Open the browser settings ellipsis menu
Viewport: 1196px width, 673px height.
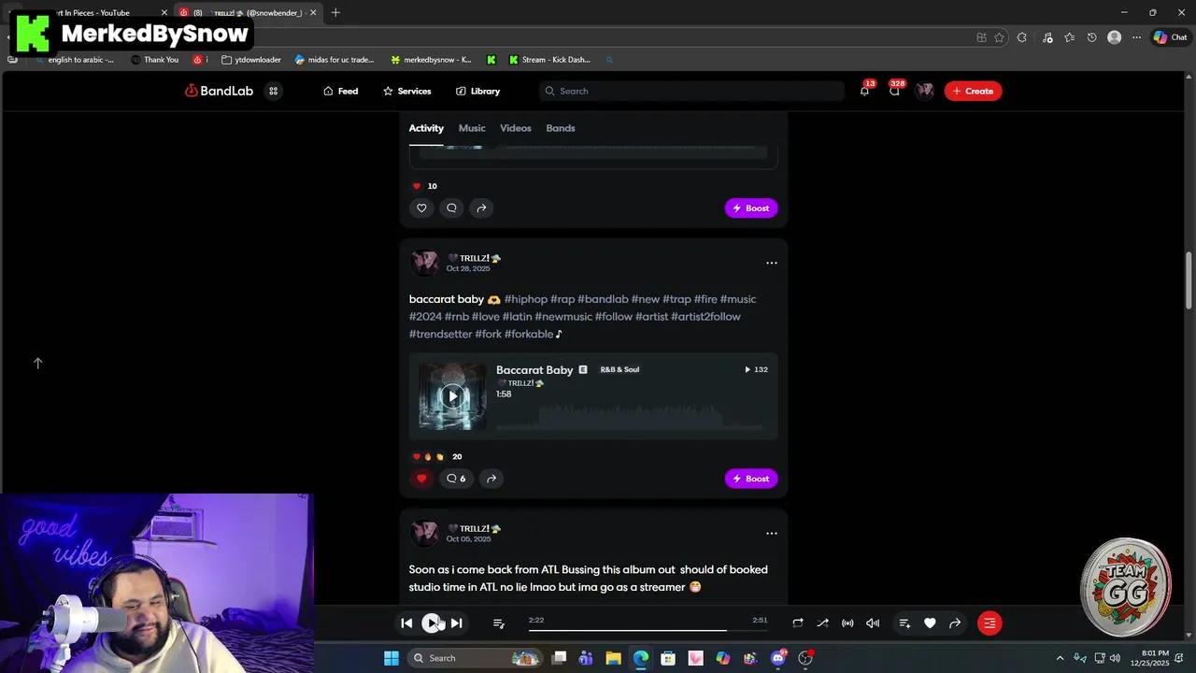coord(1136,37)
